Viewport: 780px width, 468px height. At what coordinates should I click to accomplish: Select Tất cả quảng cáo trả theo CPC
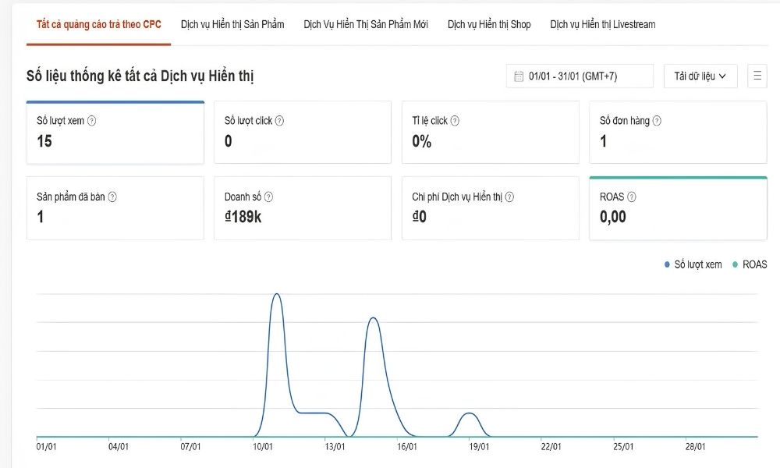click(99, 24)
